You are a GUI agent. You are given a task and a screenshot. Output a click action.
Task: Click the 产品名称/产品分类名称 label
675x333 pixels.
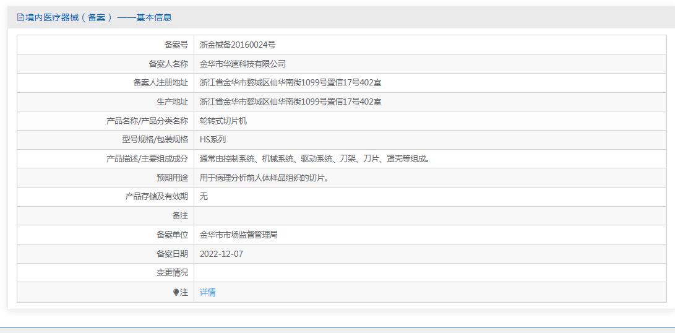coord(147,121)
